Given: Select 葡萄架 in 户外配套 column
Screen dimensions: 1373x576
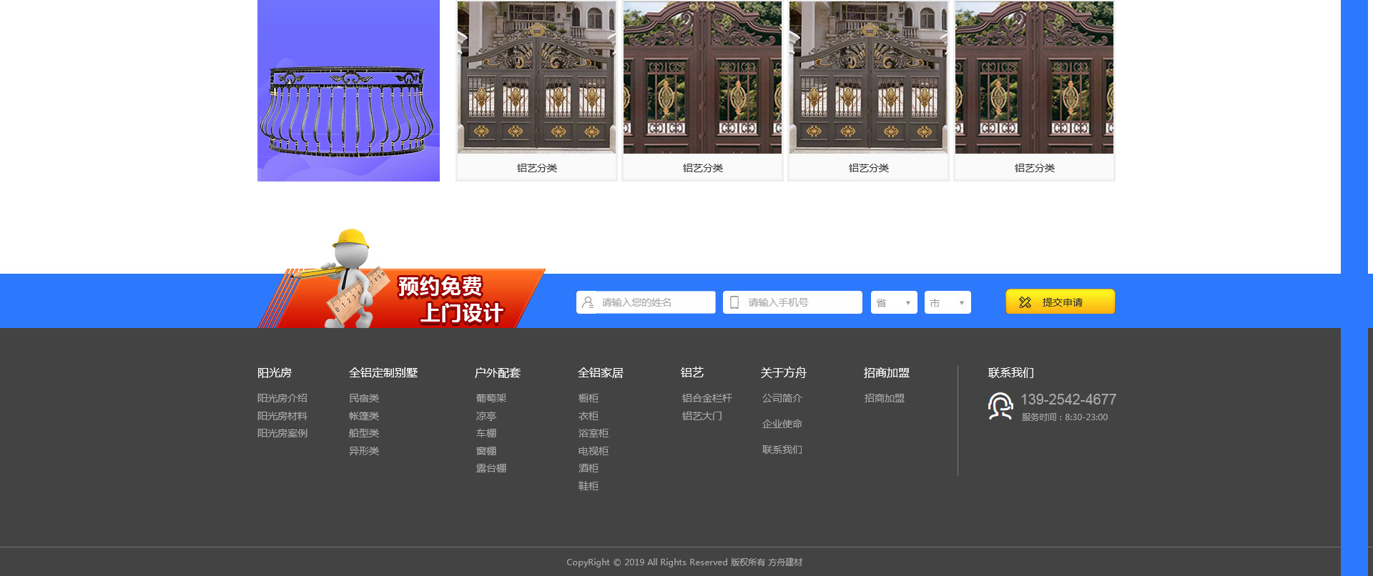Looking at the screenshot, I should point(491,398).
